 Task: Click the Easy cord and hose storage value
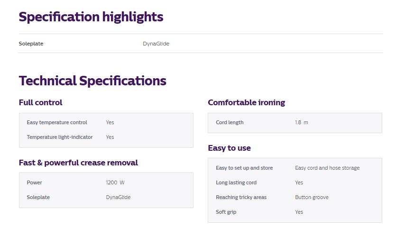point(327,168)
